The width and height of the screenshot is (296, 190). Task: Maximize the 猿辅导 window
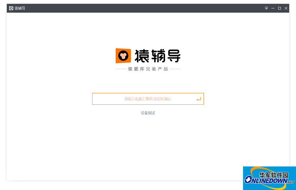click(280, 8)
